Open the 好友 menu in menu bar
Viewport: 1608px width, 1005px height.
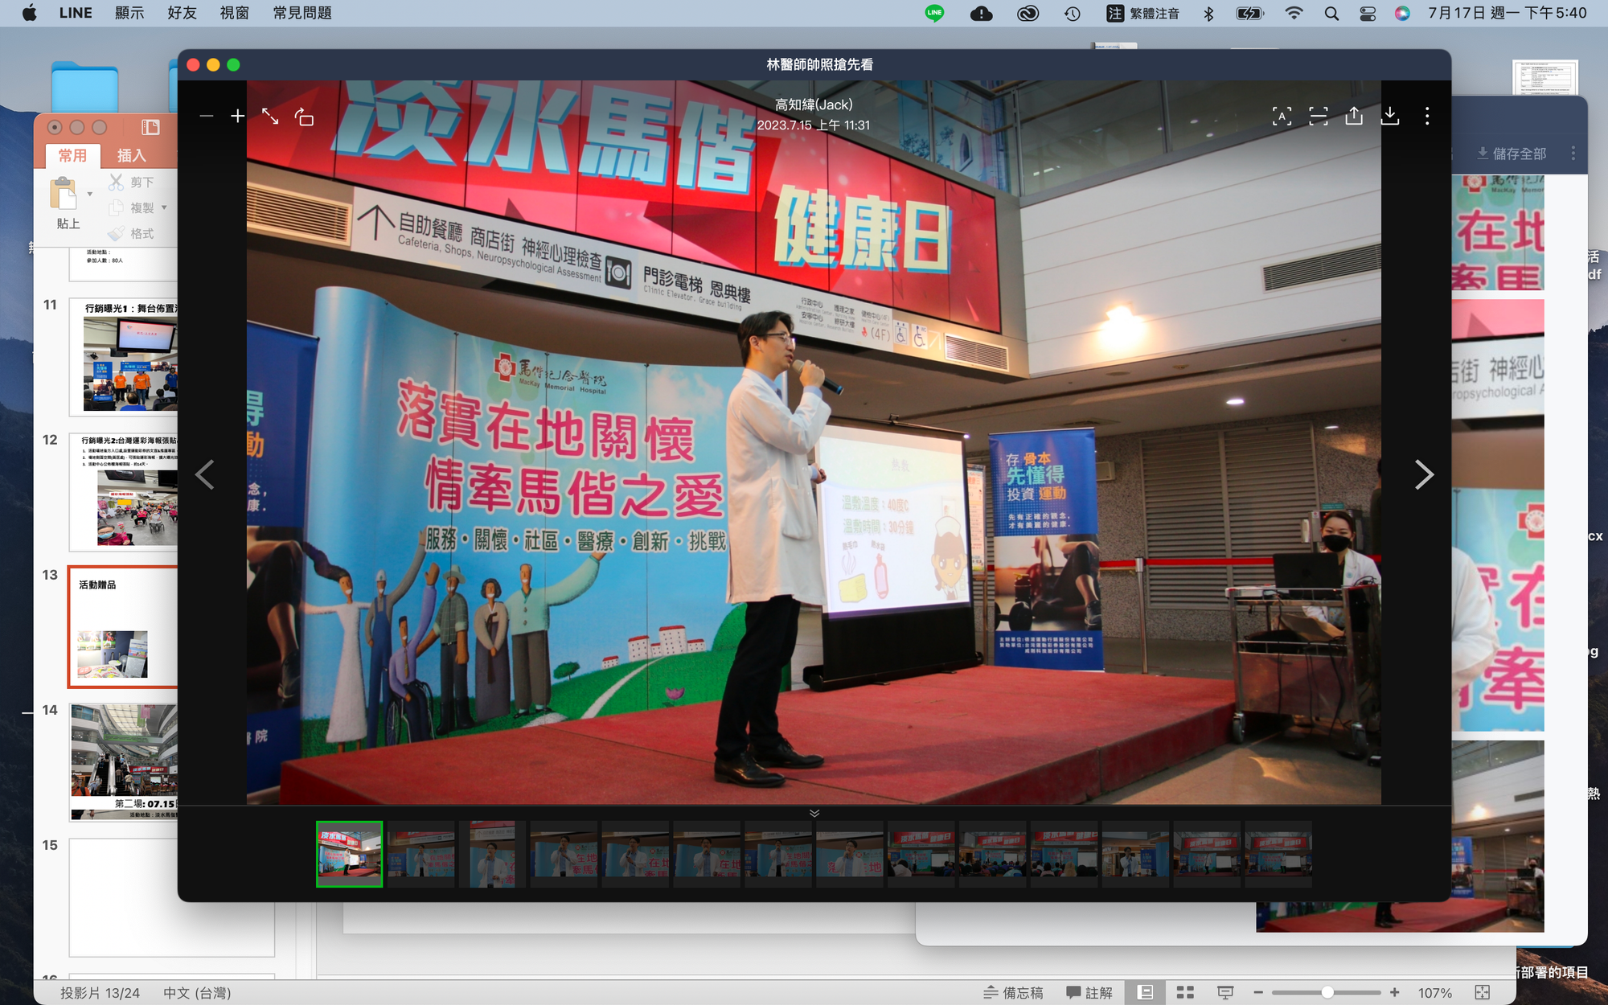[182, 13]
